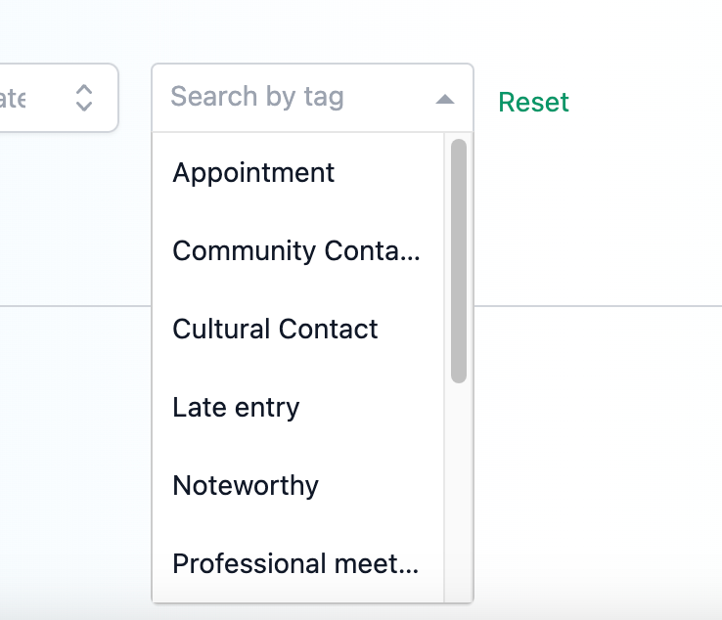Screen dimensions: 722x620
Task: Click the truncated "Professional meet..." entry text
Action: (x=295, y=564)
